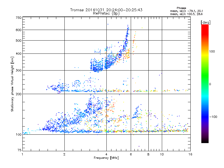Click the x-axis tick label '1'
This screenshot has height=168, width=224.
[x=22, y=154]
